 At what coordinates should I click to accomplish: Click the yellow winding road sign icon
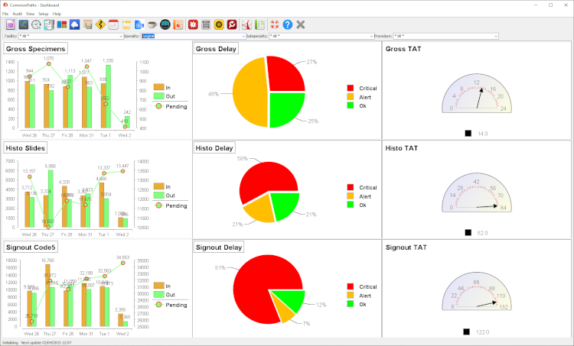click(100, 24)
